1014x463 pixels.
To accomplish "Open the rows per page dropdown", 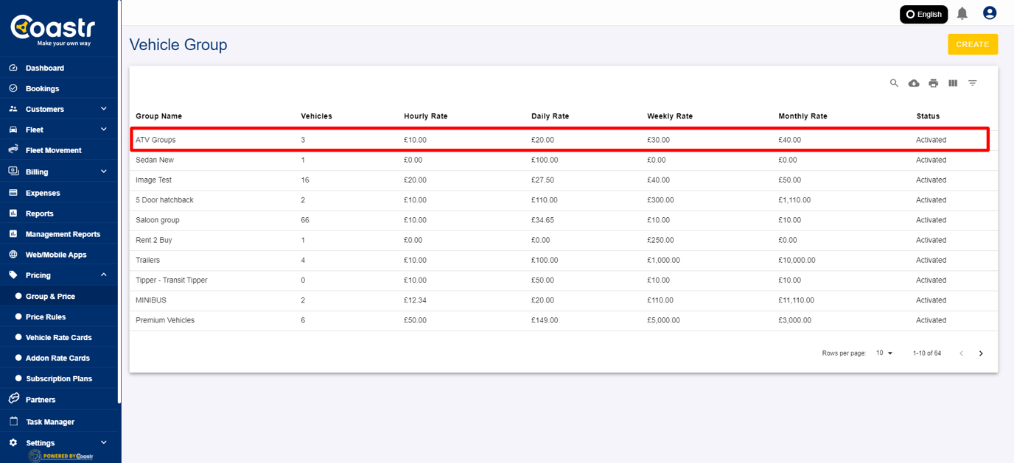I will pos(884,353).
